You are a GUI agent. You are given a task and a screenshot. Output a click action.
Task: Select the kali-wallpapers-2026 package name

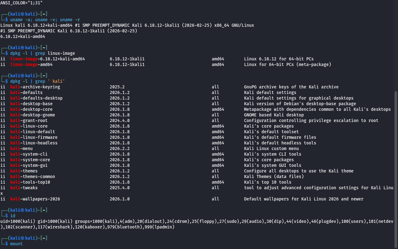(x=35, y=199)
